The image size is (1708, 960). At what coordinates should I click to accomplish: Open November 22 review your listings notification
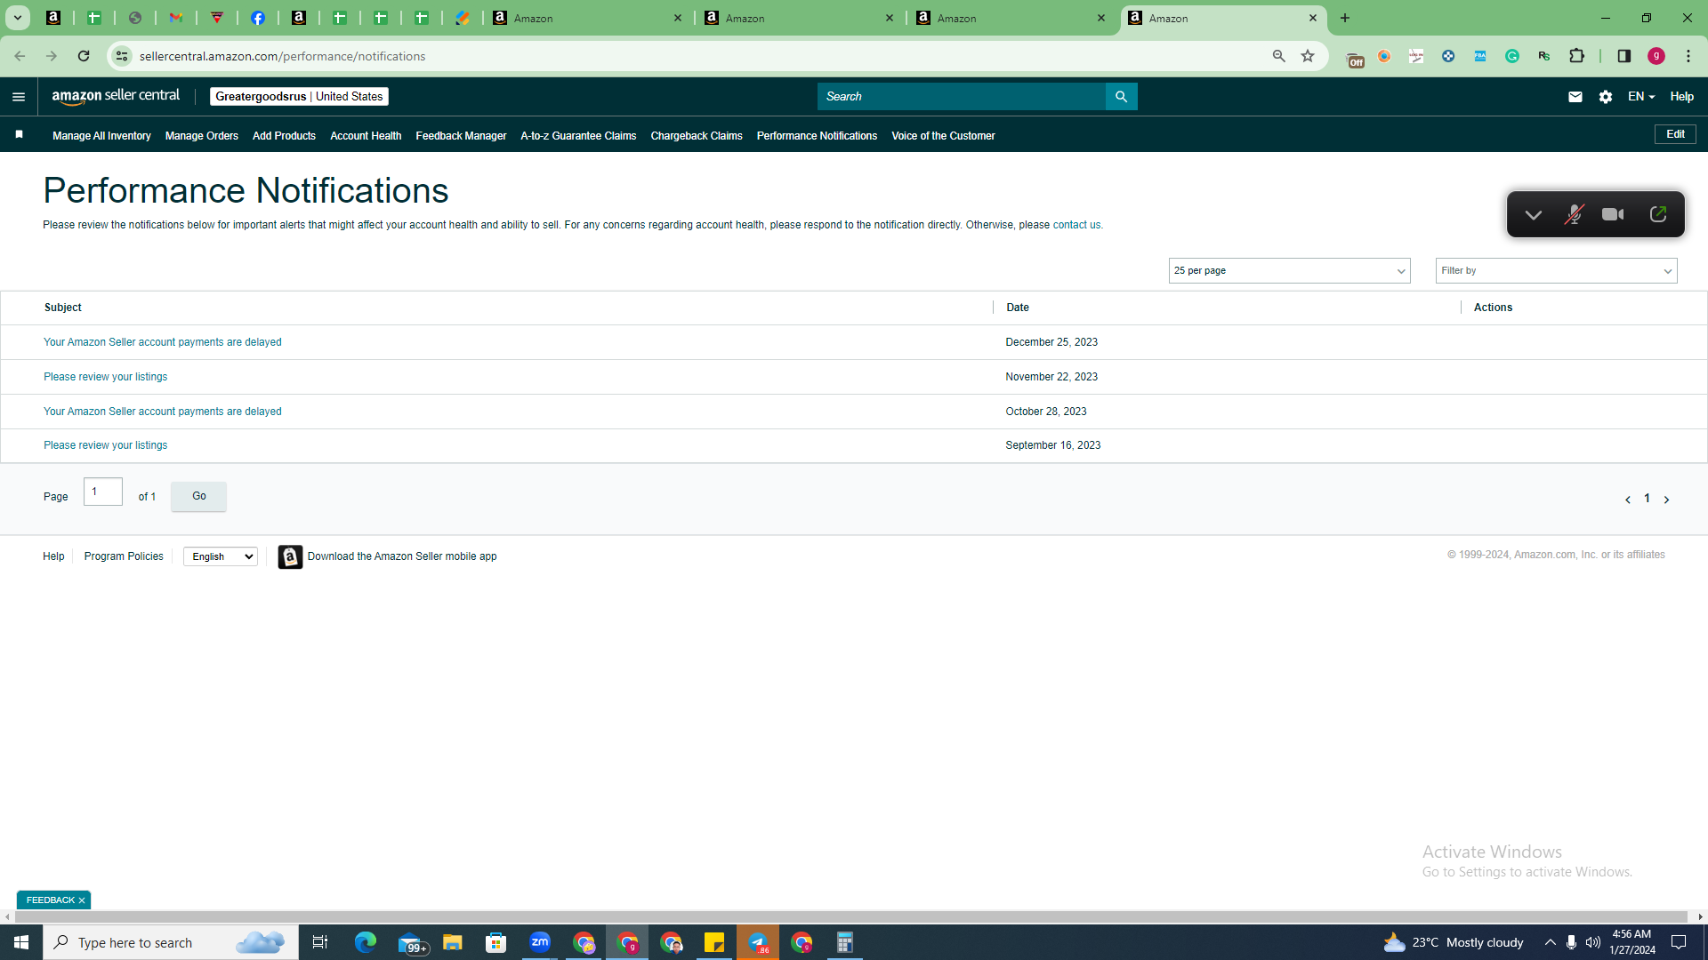tap(106, 377)
